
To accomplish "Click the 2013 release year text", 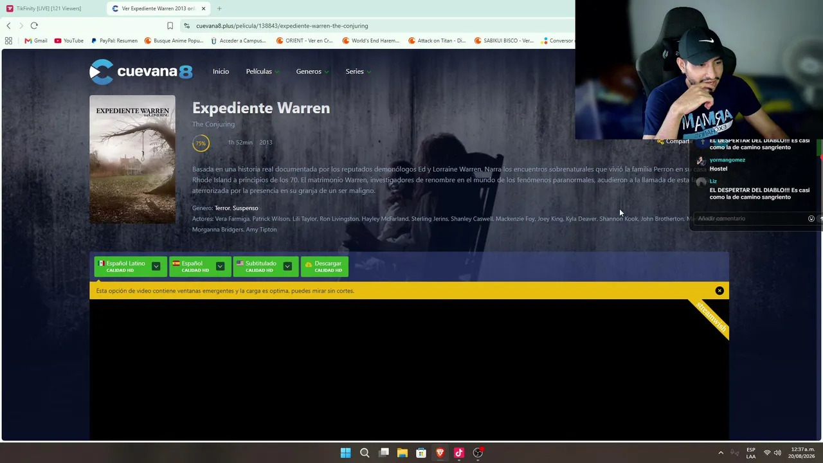I will [266, 142].
